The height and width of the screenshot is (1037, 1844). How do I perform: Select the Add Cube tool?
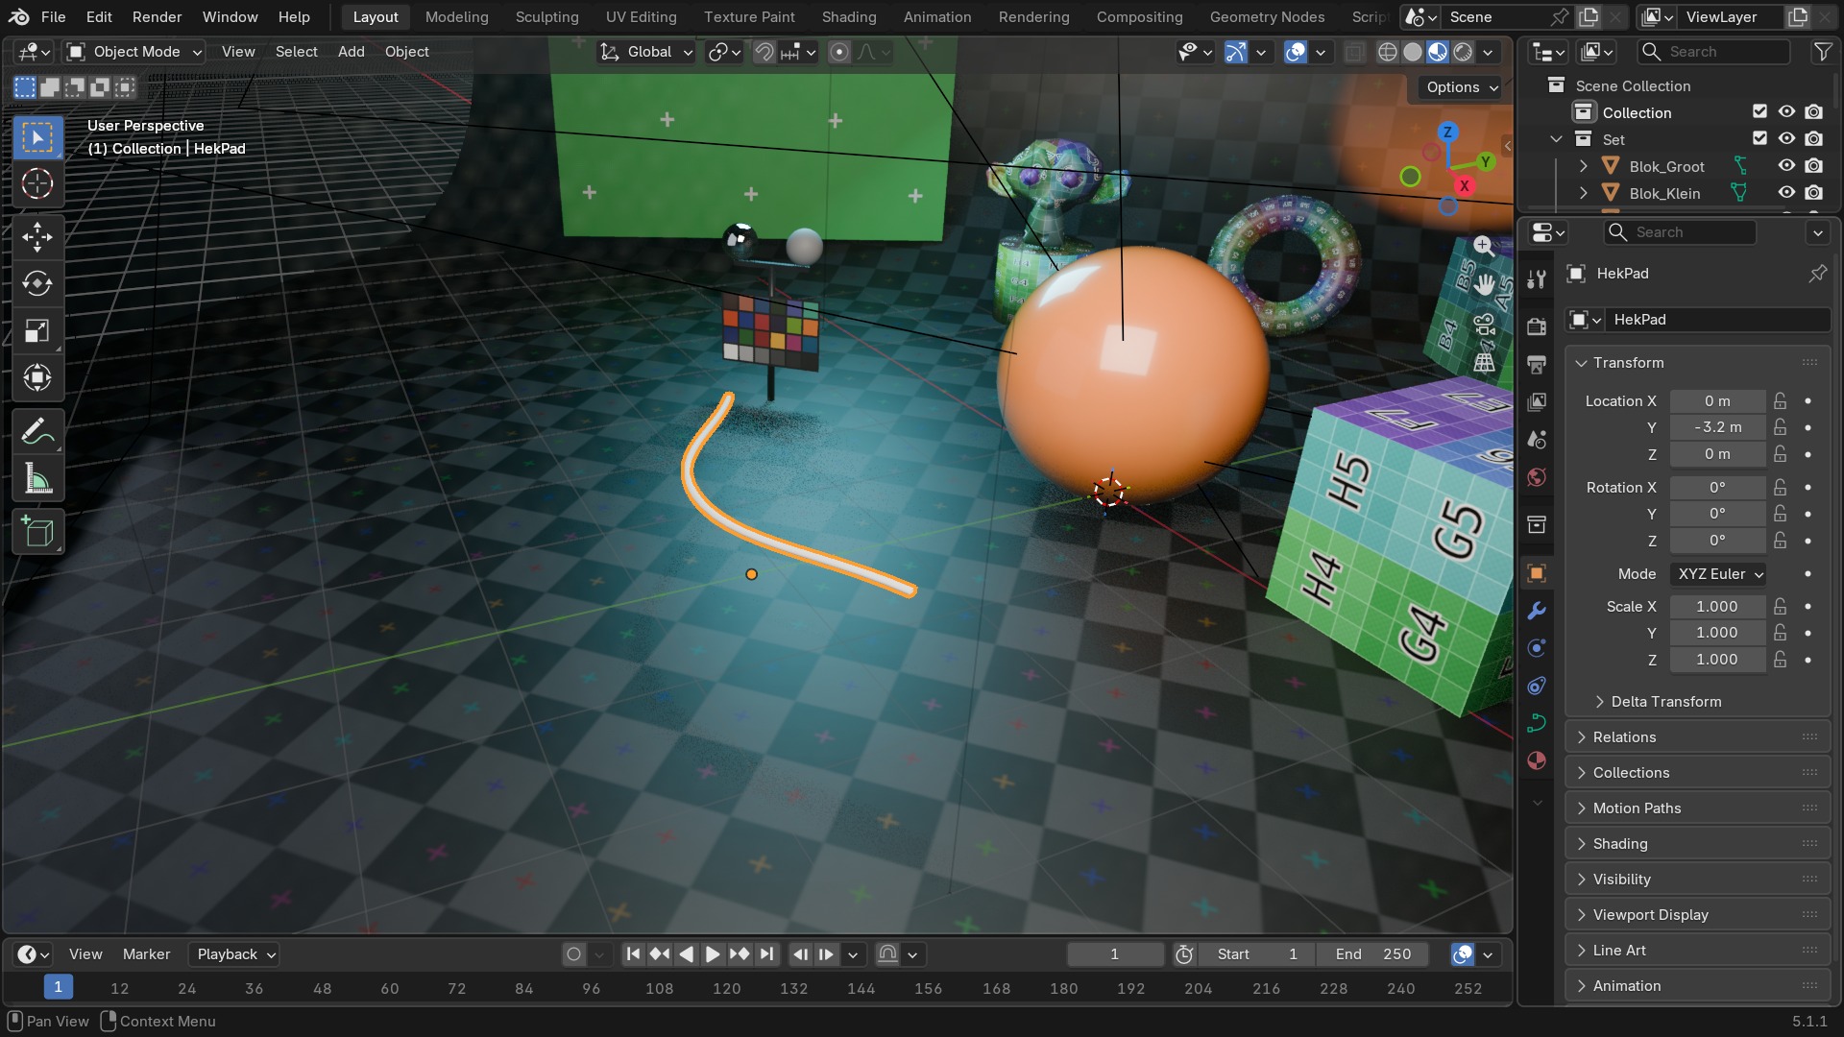[37, 532]
